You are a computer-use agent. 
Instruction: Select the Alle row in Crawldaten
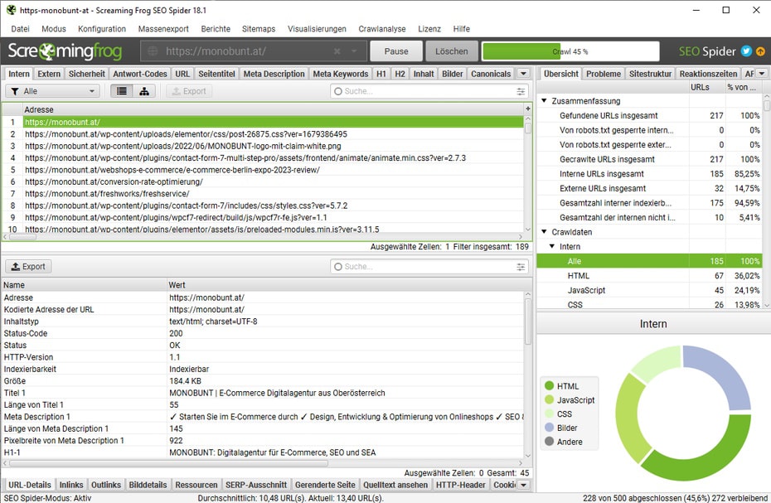[x=649, y=261]
